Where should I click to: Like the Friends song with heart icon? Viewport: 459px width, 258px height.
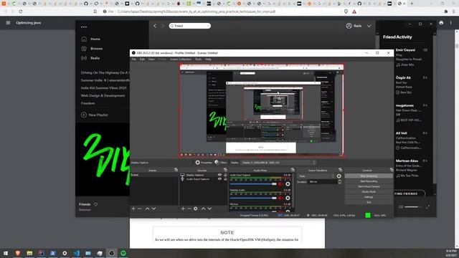(95, 204)
